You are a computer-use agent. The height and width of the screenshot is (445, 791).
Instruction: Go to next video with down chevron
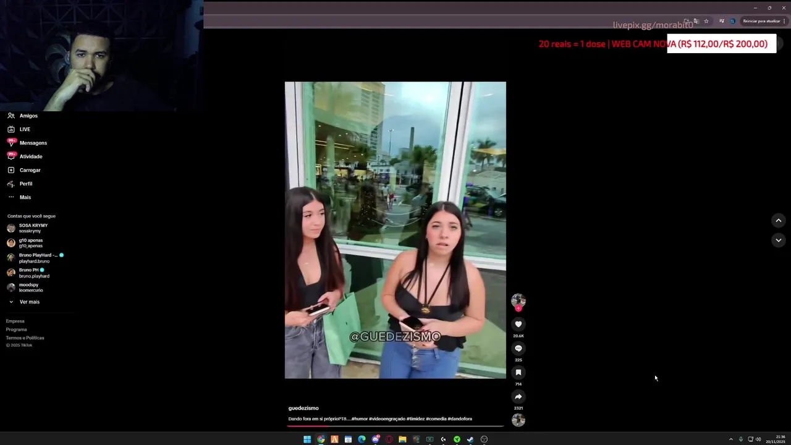tap(779, 240)
